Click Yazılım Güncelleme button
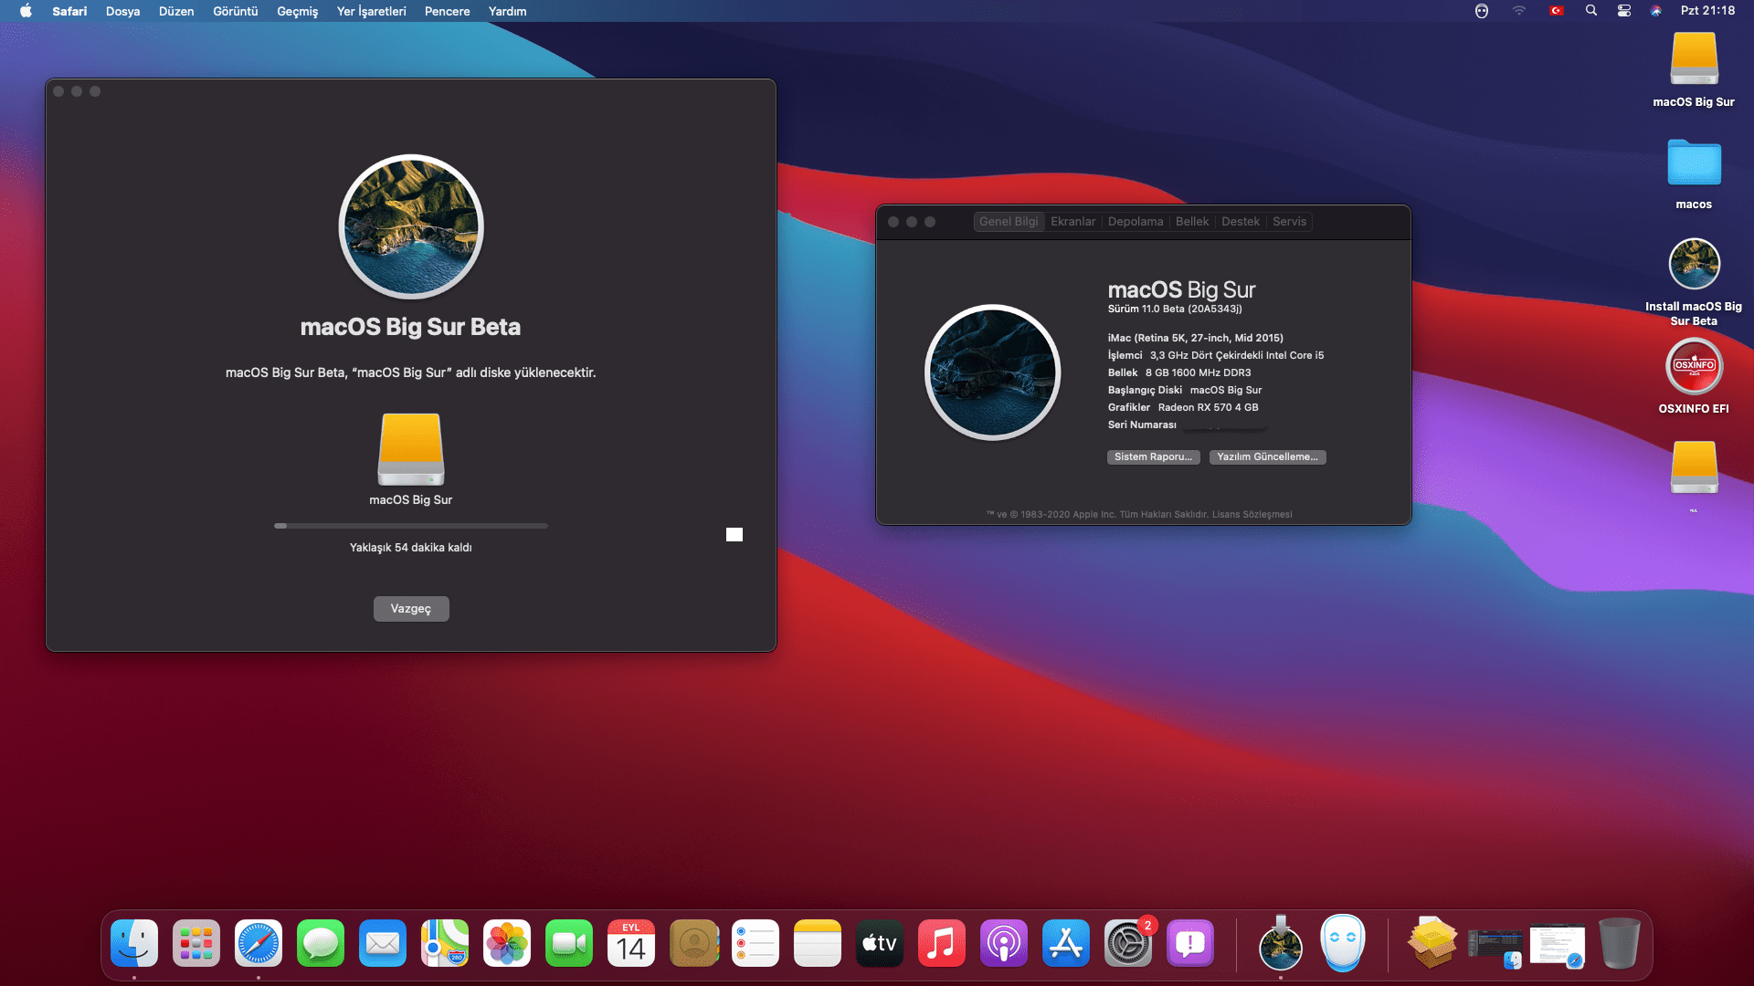 pyautogui.click(x=1267, y=457)
